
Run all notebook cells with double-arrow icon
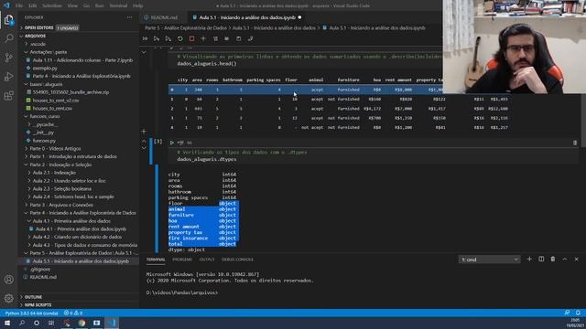(x=145, y=38)
